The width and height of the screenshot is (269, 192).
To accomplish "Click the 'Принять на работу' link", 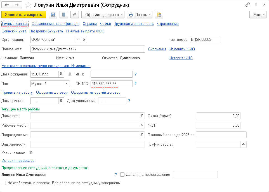I will (17, 93).
